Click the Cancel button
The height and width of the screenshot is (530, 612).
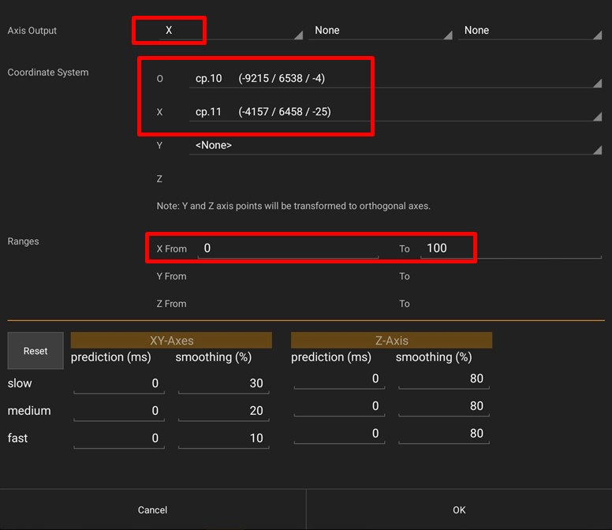coord(152,510)
